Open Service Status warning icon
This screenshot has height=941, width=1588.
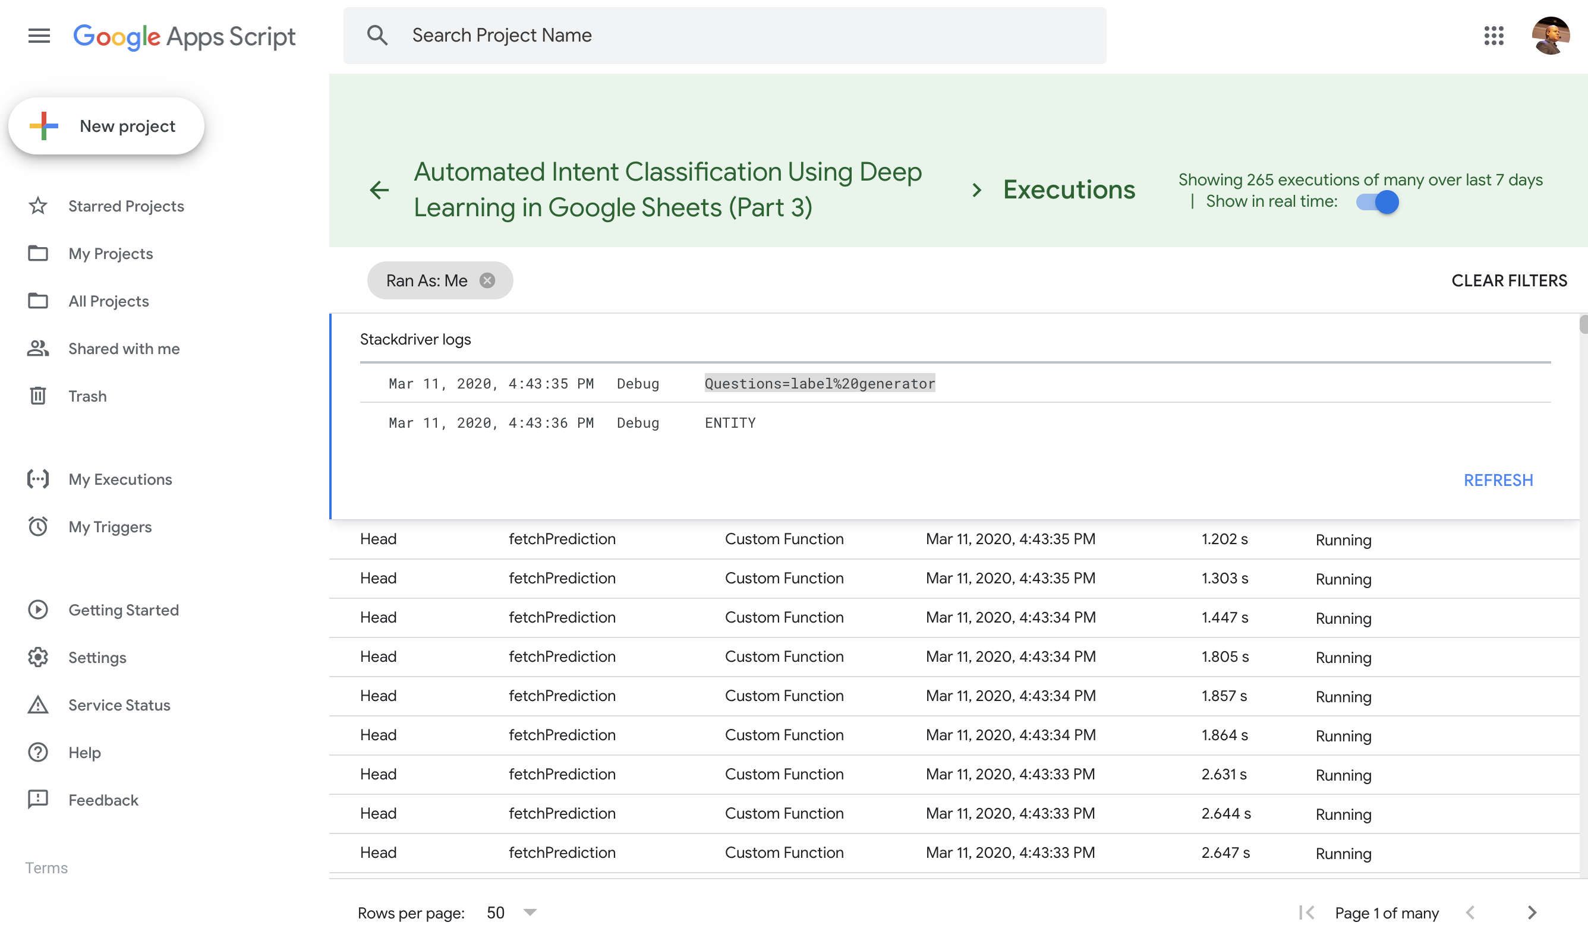pos(38,705)
